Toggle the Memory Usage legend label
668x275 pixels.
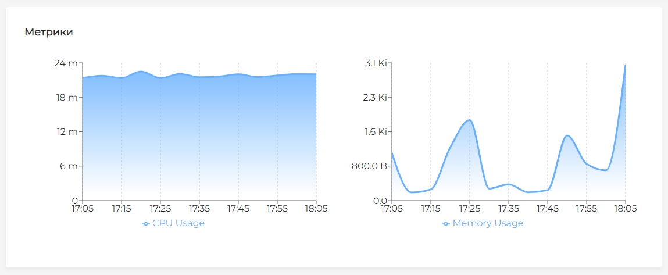pyautogui.click(x=488, y=223)
